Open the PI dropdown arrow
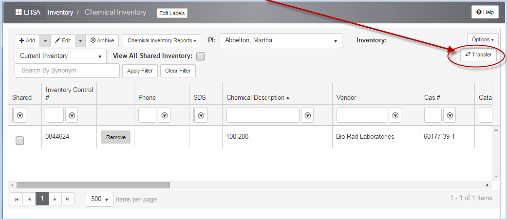507x220 pixels. [x=336, y=41]
